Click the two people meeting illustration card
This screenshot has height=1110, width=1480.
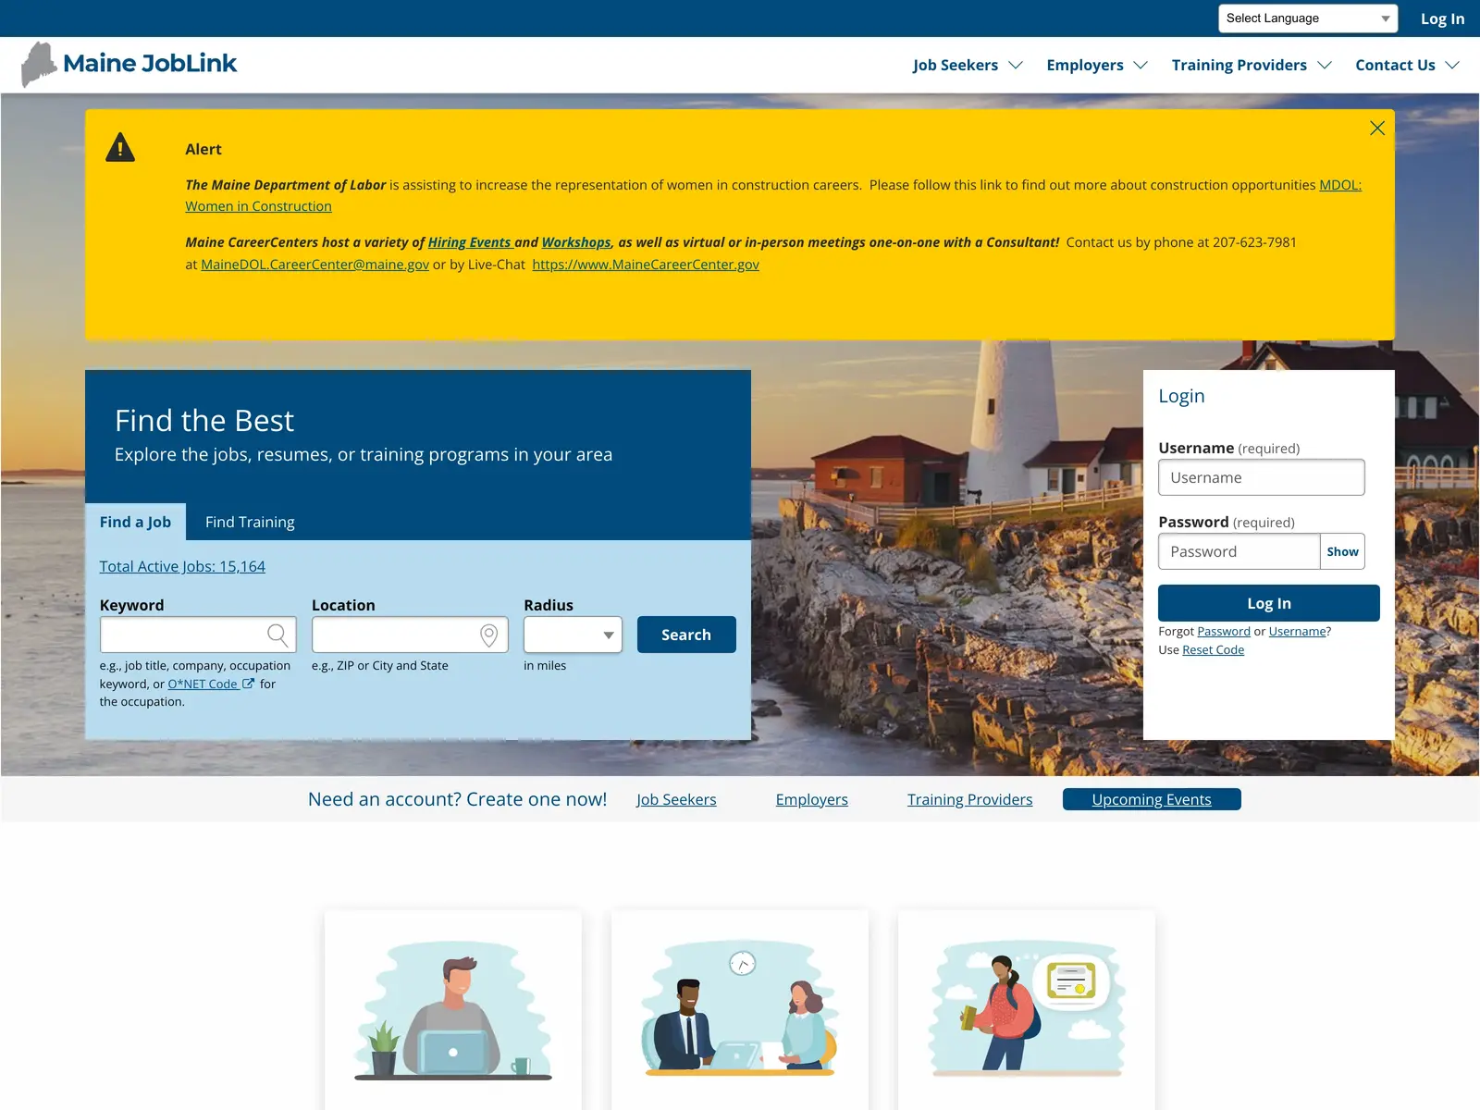(740, 1010)
